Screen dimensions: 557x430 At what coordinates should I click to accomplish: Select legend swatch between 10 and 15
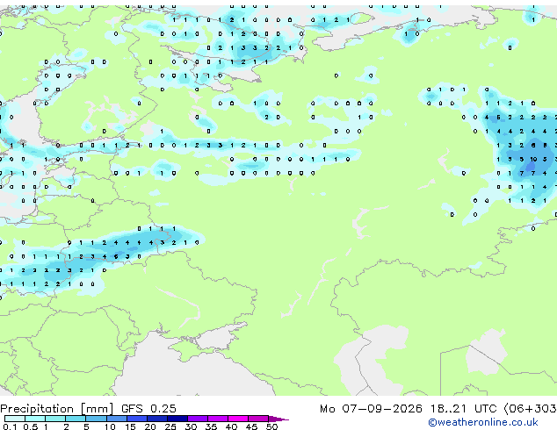tap(117, 419)
